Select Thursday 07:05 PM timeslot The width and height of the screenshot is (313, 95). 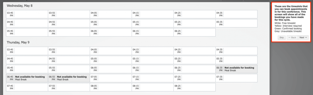tap(111, 78)
